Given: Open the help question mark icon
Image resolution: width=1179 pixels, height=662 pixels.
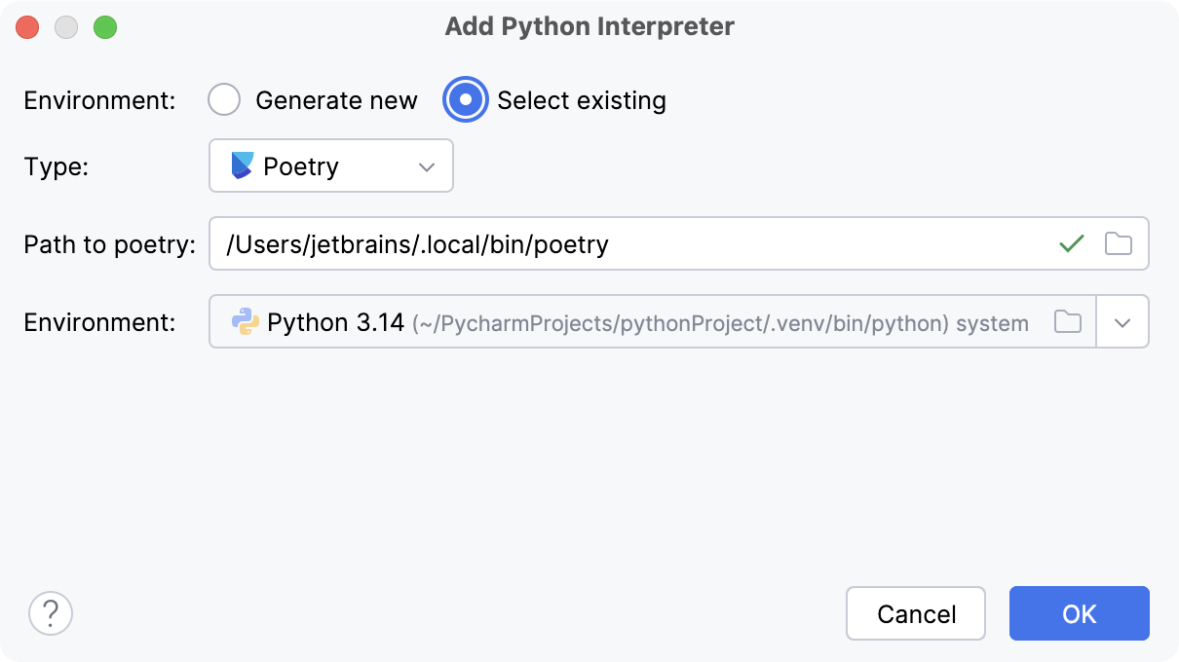Looking at the screenshot, I should coord(51,613).
